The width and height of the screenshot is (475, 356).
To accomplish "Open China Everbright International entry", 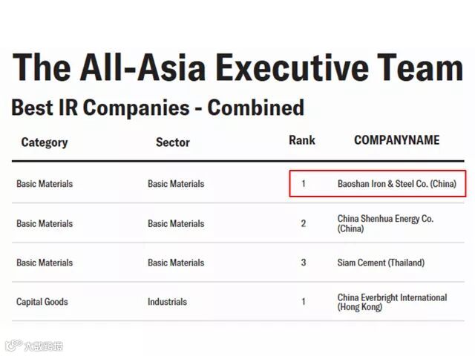I will [392, 302].
